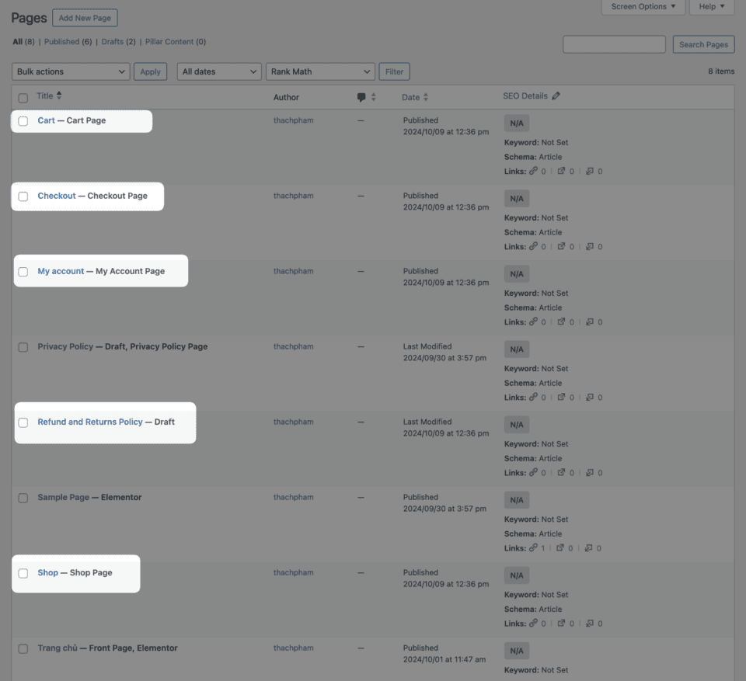This screenshot has height=681, width=746.
Task: Open the Bulk actions dropdown
Action: 71,71
